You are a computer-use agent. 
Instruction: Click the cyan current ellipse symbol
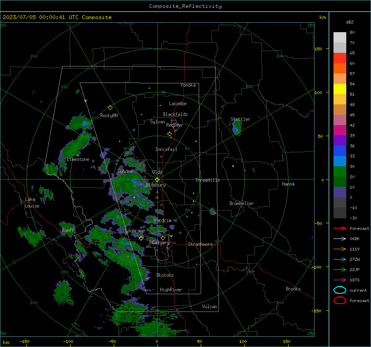point(340,290)
